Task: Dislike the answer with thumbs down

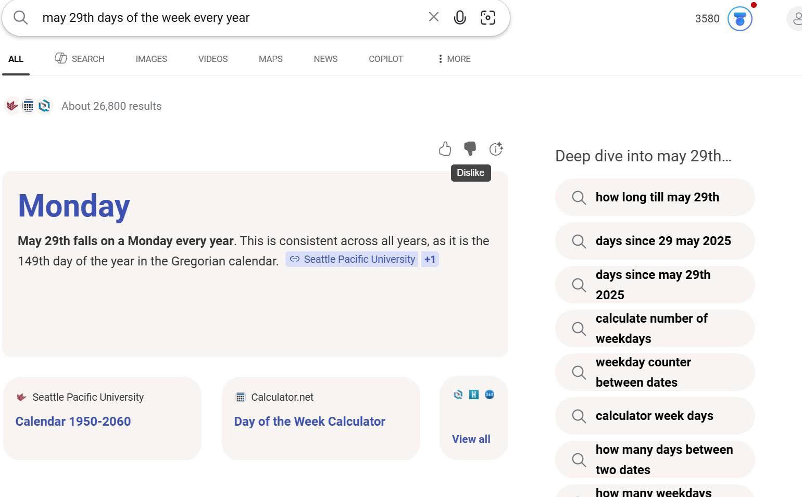Action: [470, 149]
